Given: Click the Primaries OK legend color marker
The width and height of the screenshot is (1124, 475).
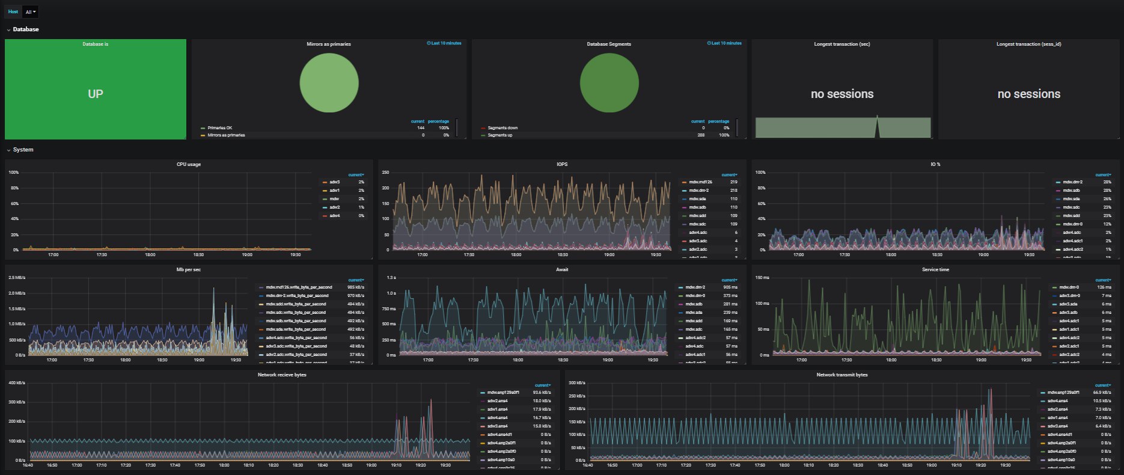Looking at the screenshot, I should tap(203, 128).
